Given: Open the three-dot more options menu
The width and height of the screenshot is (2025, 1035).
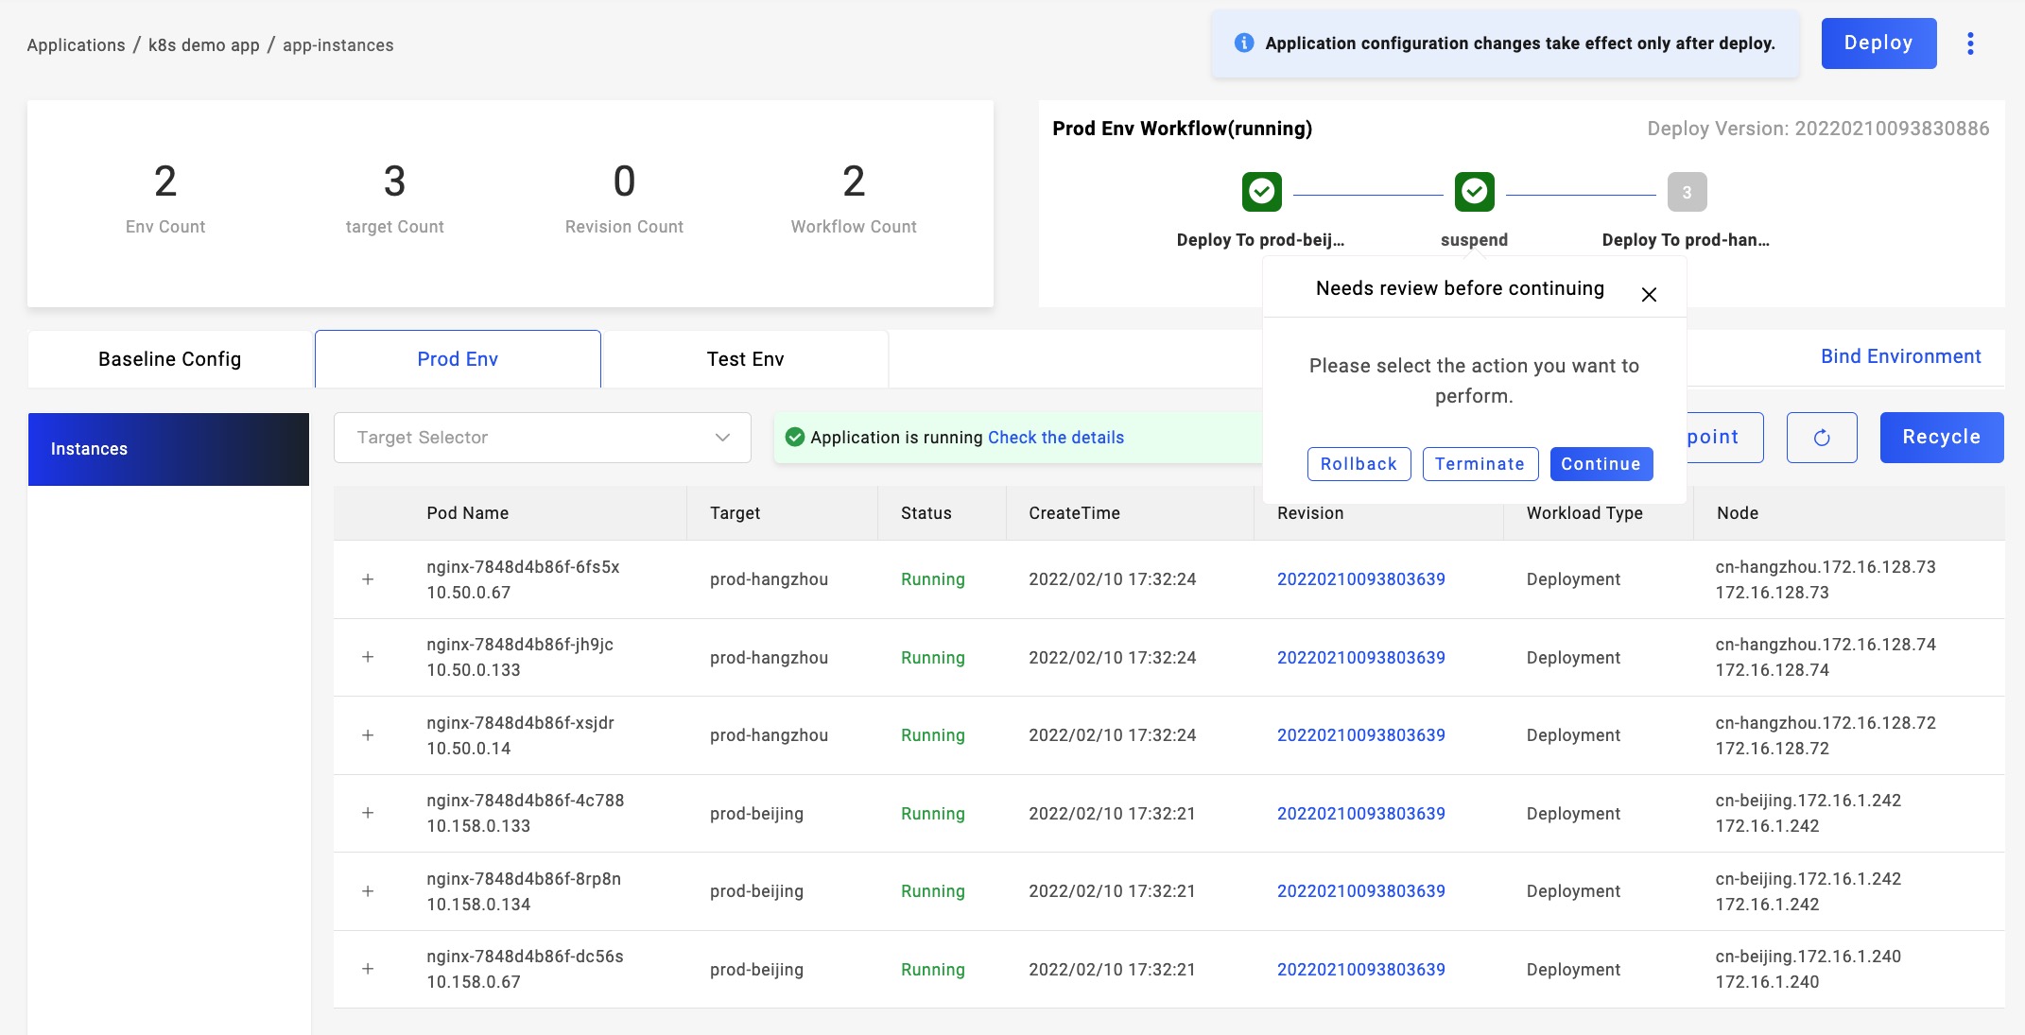Looking at the screenshot, I should click(1970, 43).
